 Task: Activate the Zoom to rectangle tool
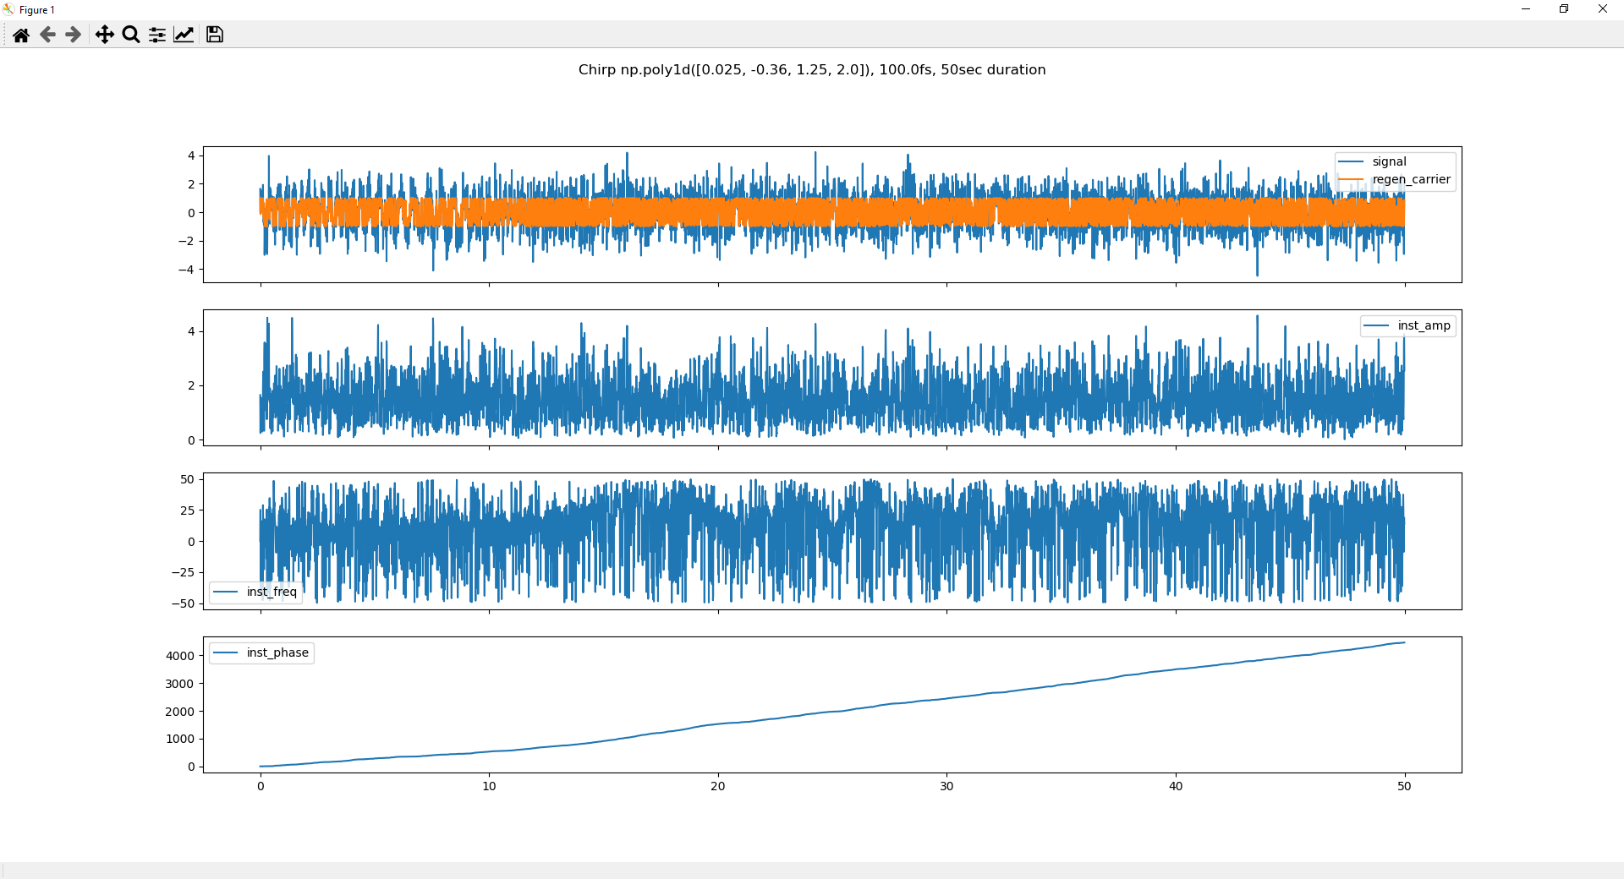coord(131,35)
